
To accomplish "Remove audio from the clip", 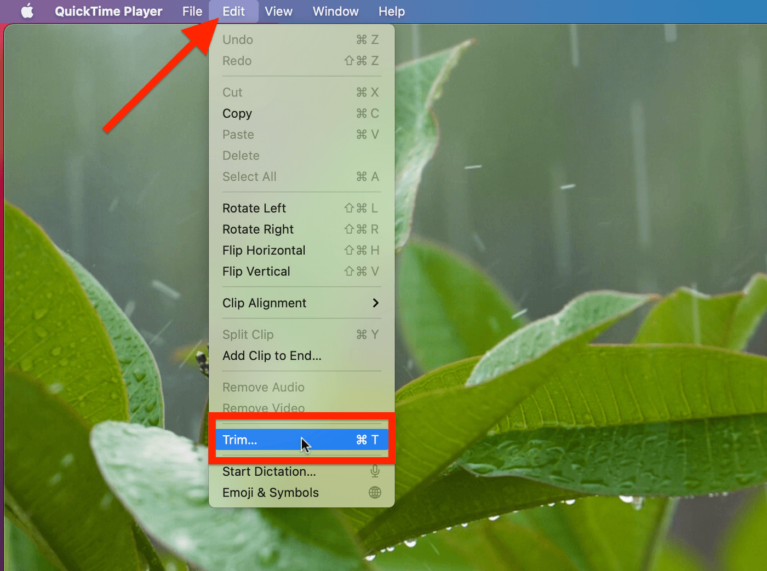I will (x=264, y=387).
